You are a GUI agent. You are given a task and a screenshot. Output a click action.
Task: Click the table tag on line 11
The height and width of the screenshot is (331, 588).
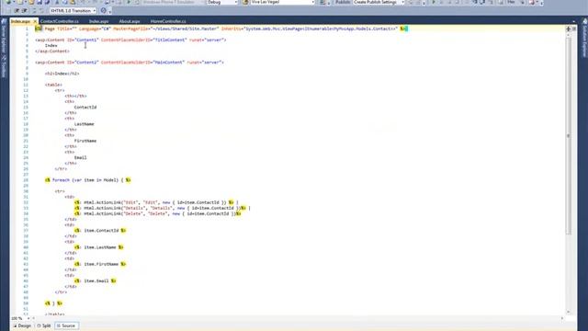click(53, 85)
